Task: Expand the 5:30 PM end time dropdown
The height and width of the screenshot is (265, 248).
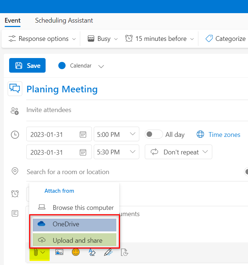Action: pos(116,152)
